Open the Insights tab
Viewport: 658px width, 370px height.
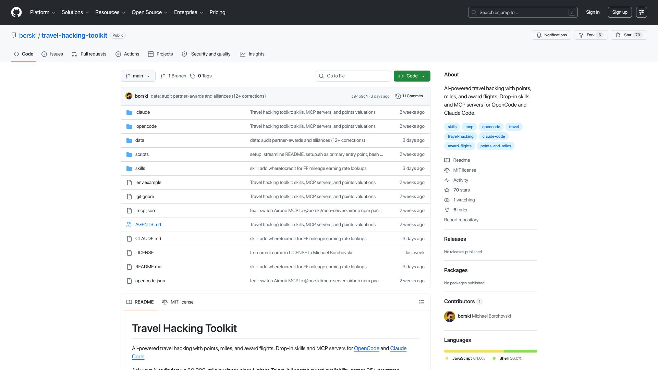[252, 54]
